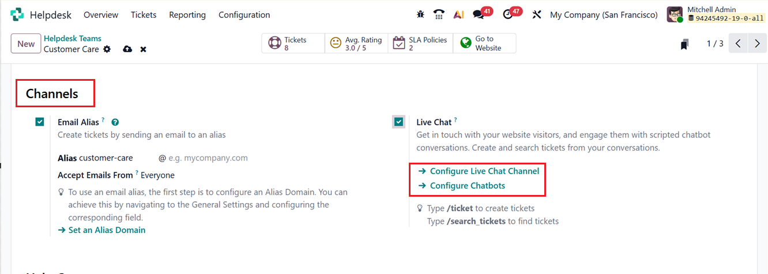
Task: Open the conversations icon with 41 messages
Action: point(479,14)
